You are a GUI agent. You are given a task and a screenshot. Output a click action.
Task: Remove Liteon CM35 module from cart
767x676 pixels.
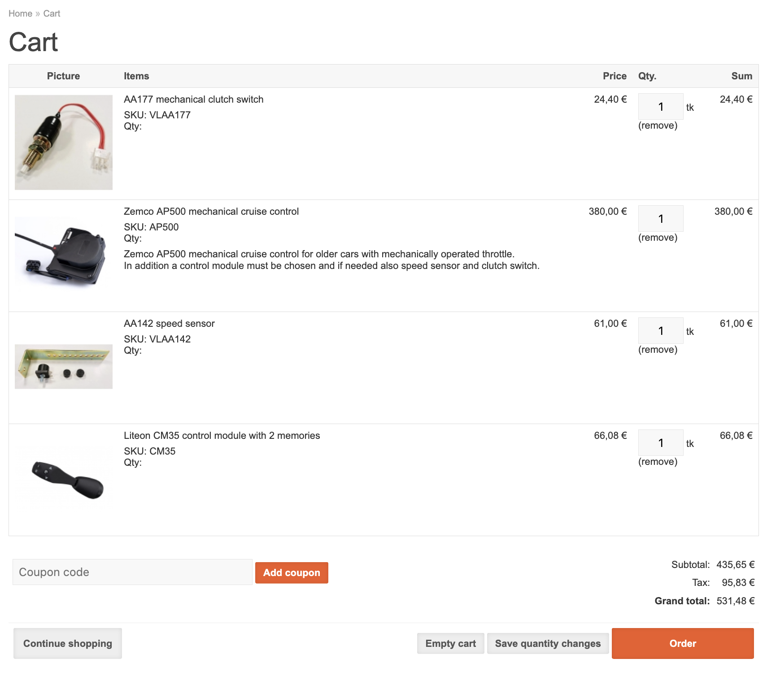[658, 462]
